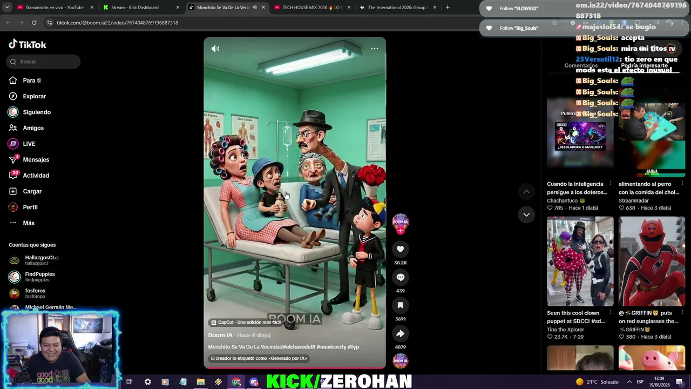Open options for the clown puppet video
691x389 pixels.
click(611, 313)
